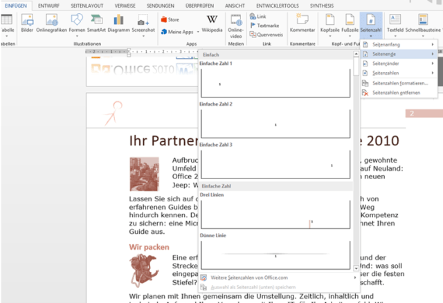Select the Einfache Zahl 2 preview
This screenshot has height=303, width=443.
tap(275, 122)
